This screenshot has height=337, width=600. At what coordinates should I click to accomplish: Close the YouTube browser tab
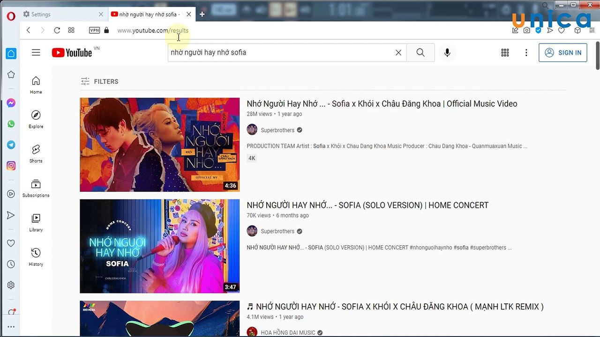189,15
